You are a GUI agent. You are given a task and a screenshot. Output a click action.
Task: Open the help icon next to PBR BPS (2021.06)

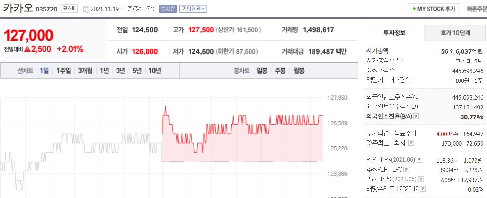pyautogui.click(x=421, y=179)
